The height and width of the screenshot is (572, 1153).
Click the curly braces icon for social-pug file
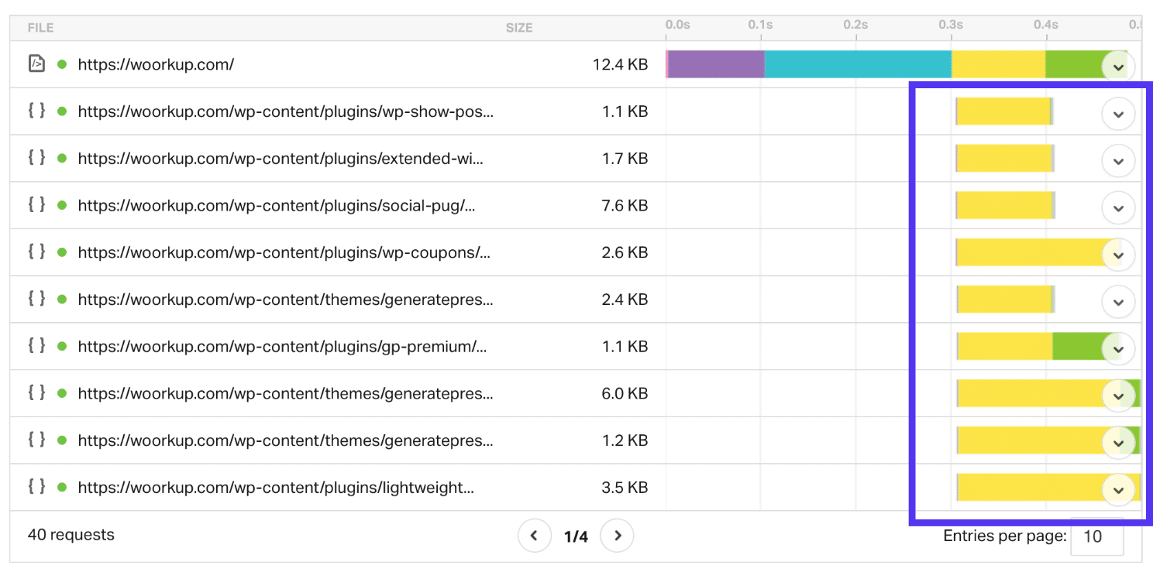[x=36, y=205]
